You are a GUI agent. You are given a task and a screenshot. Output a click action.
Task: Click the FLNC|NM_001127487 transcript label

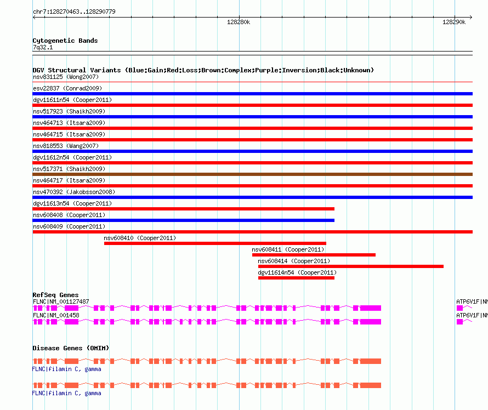61,301
